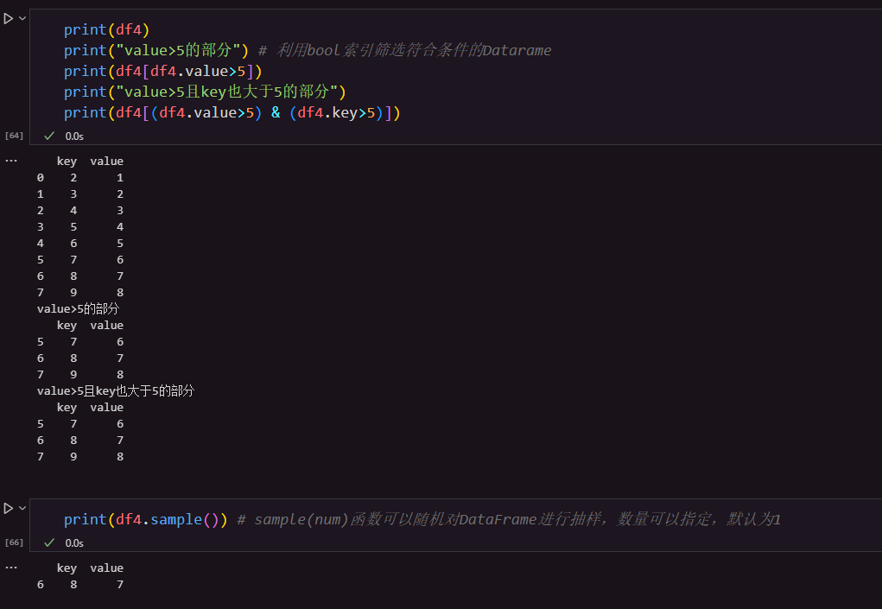The image size is (882, 609).
Task: Click the success checkmark of cell 66
Action: pos(49,542)
